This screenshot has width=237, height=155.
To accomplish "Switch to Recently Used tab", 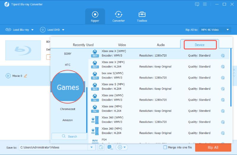I will [x=83, y=45].
